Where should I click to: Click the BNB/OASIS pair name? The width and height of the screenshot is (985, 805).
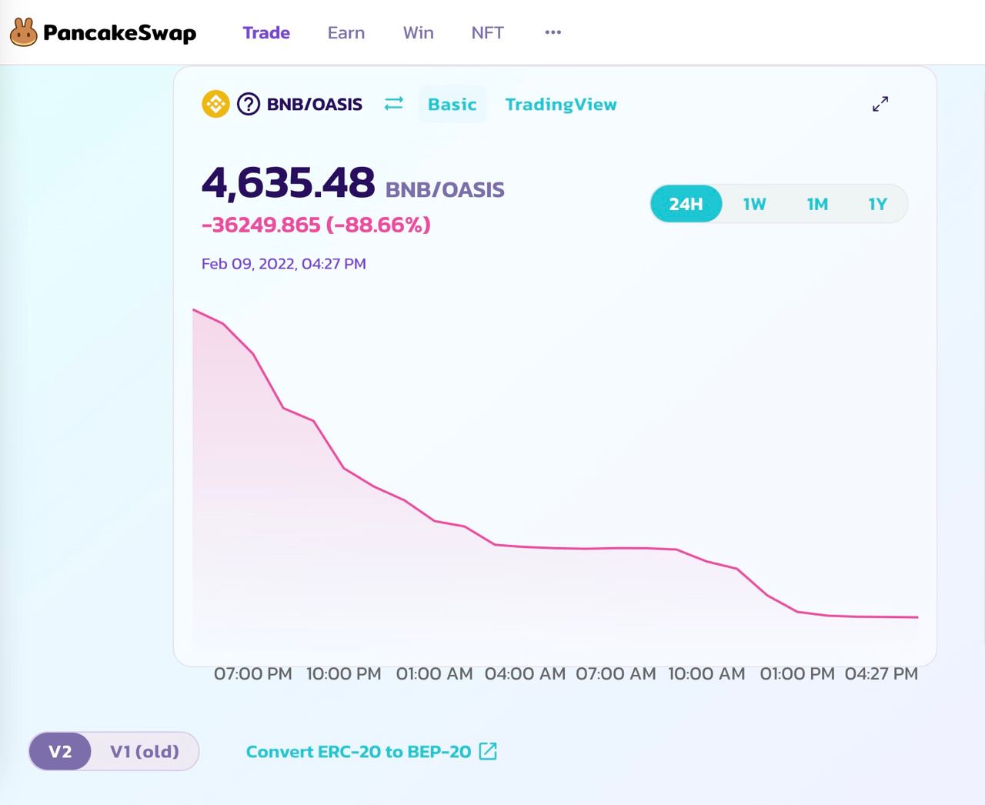pyautogui.click(x=315, y=104)
